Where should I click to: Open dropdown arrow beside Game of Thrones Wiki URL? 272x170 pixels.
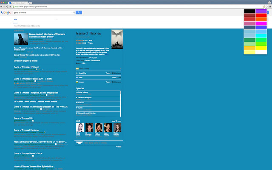pos(33,121)
